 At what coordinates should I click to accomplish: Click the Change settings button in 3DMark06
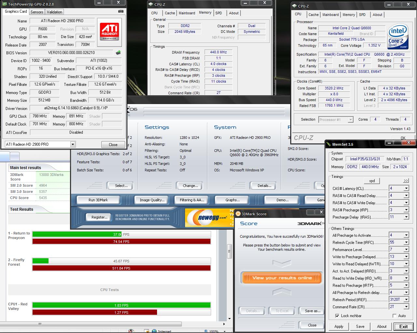click(x=190, y=186)
